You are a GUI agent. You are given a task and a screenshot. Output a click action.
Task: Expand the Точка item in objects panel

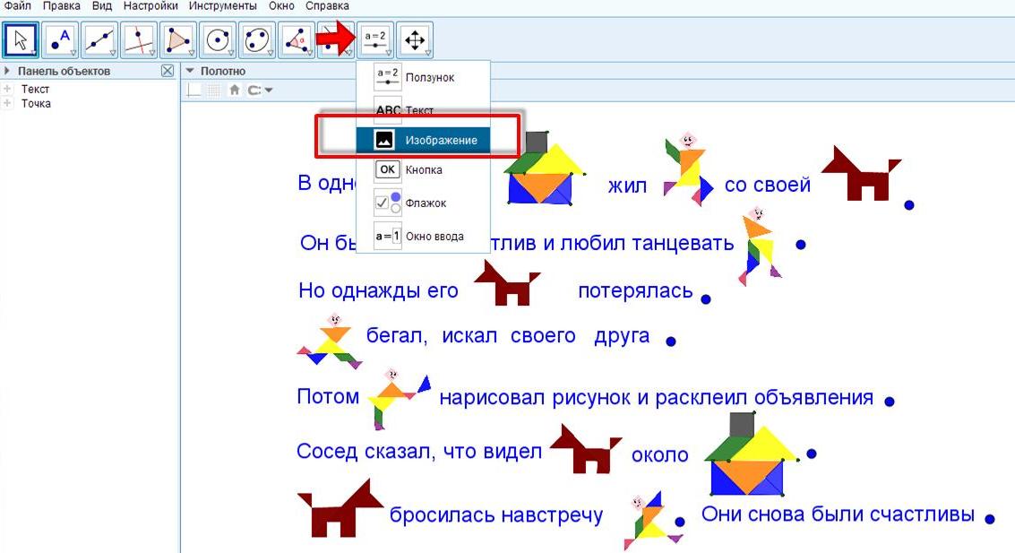[x=8, y=103]
